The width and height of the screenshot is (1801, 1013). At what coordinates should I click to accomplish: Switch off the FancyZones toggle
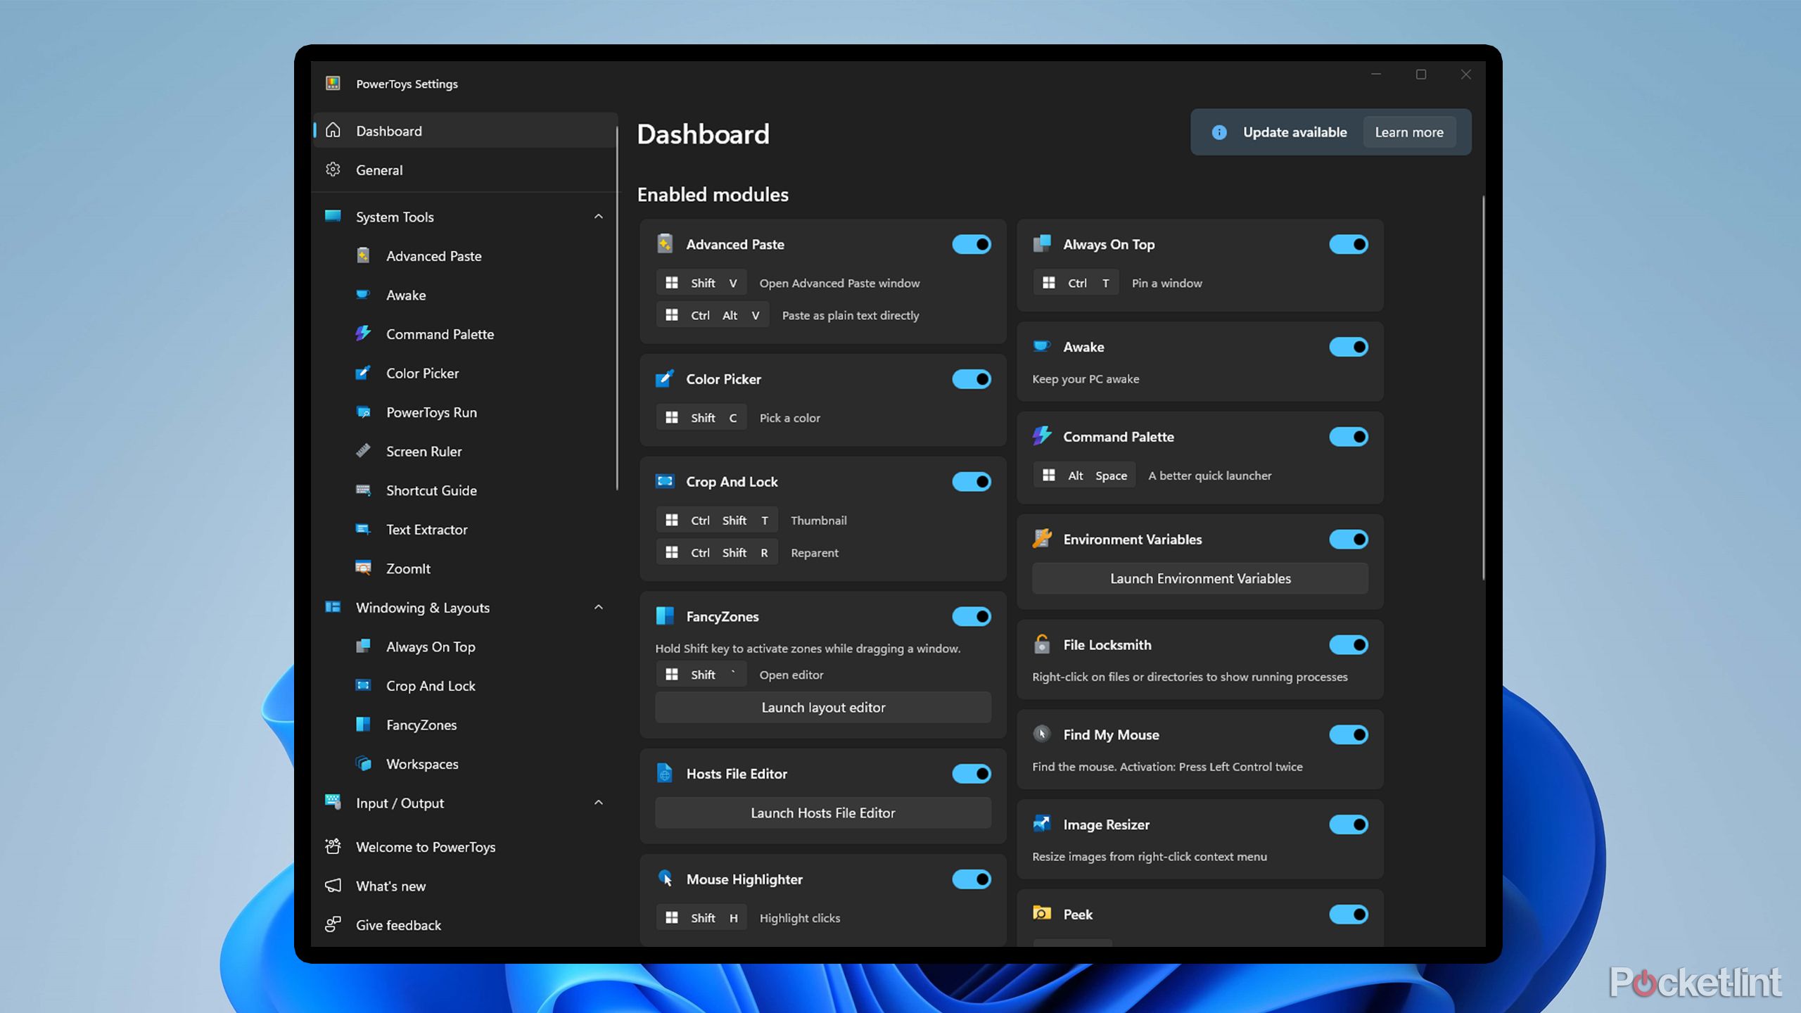pos(972,616)
